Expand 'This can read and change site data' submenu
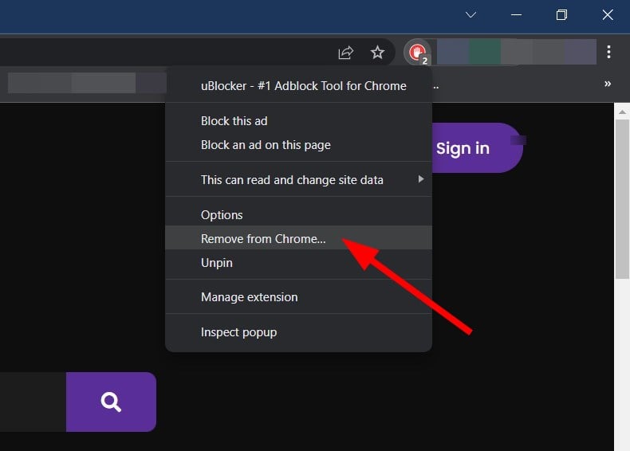This screenshot has width=630, height=451. tap(298, 179)
